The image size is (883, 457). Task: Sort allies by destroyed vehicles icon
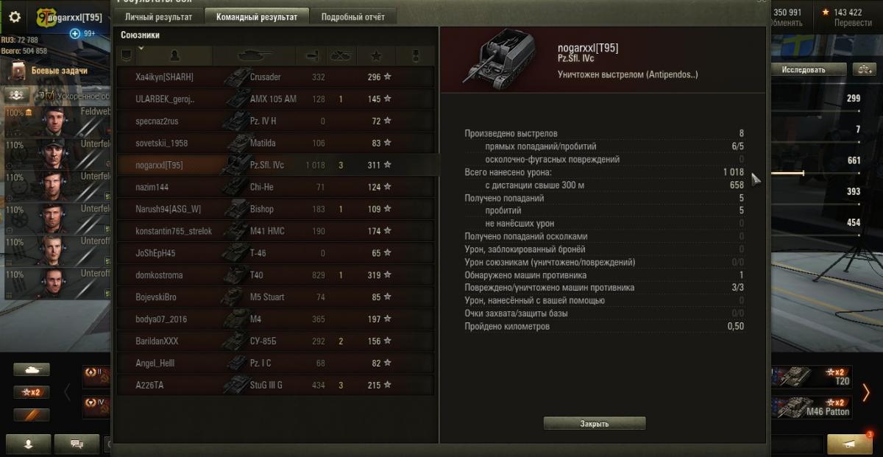(341, 55)
